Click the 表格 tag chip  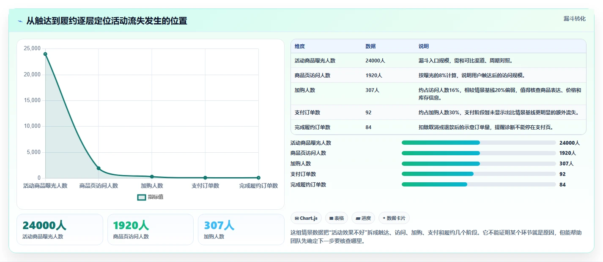coord(336,218)
